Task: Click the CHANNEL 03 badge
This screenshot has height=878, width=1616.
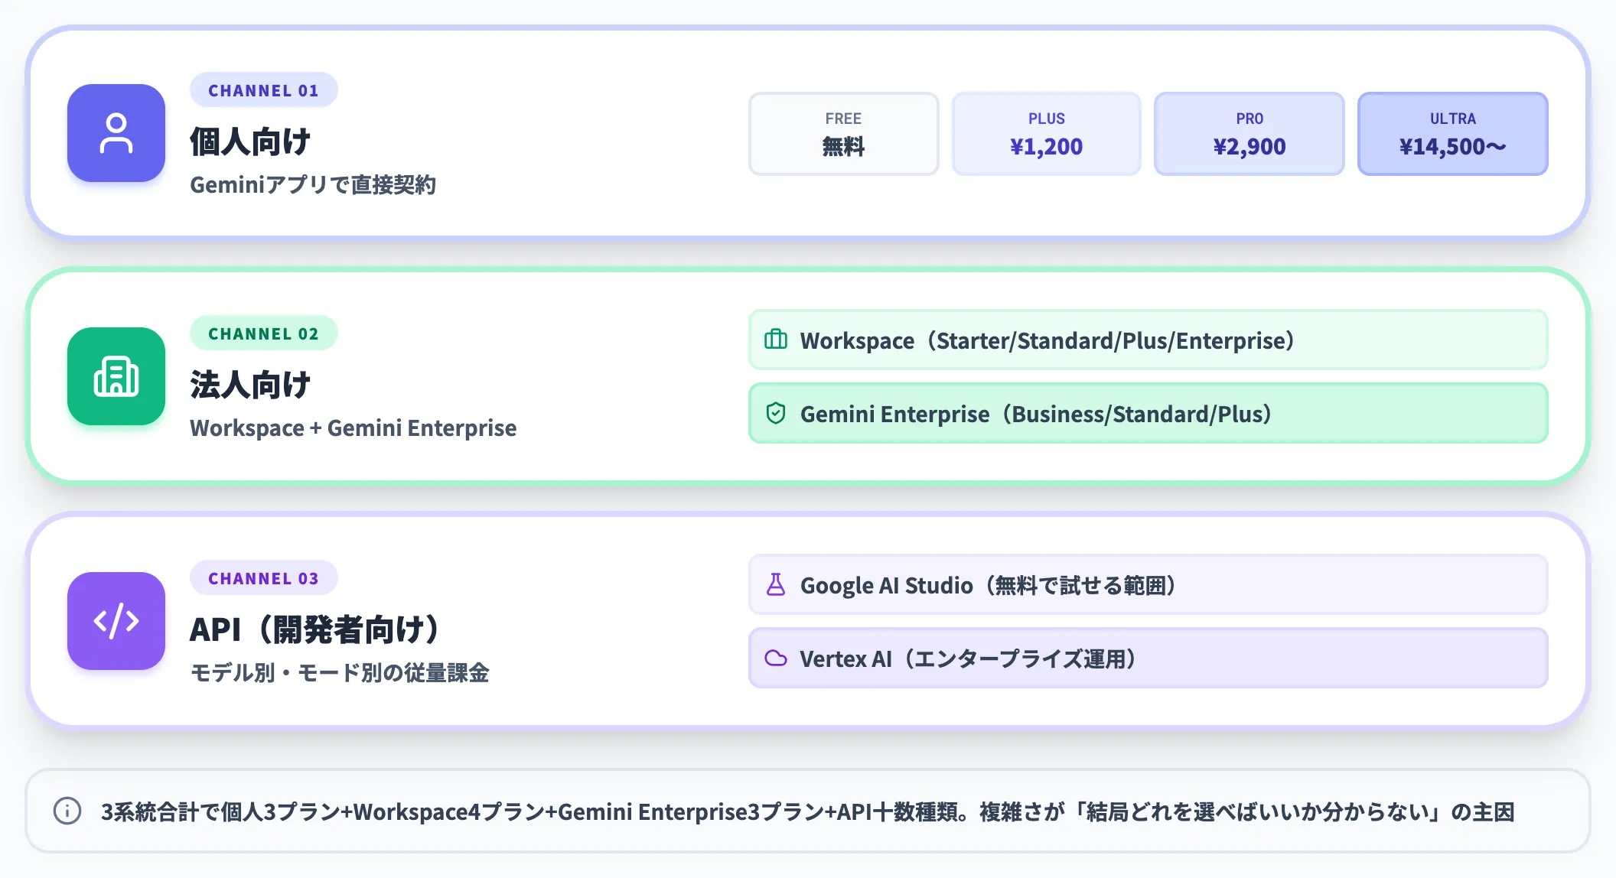Action: tap(263, 578)
